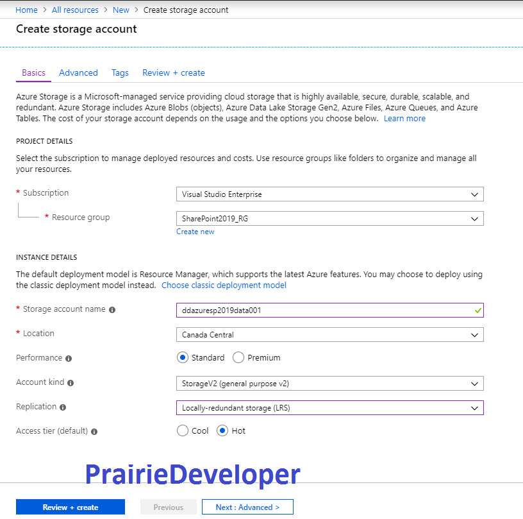This screenshot has width=523, height=519.
Task: Select the Hot access tier
Action: pos(222,430)
